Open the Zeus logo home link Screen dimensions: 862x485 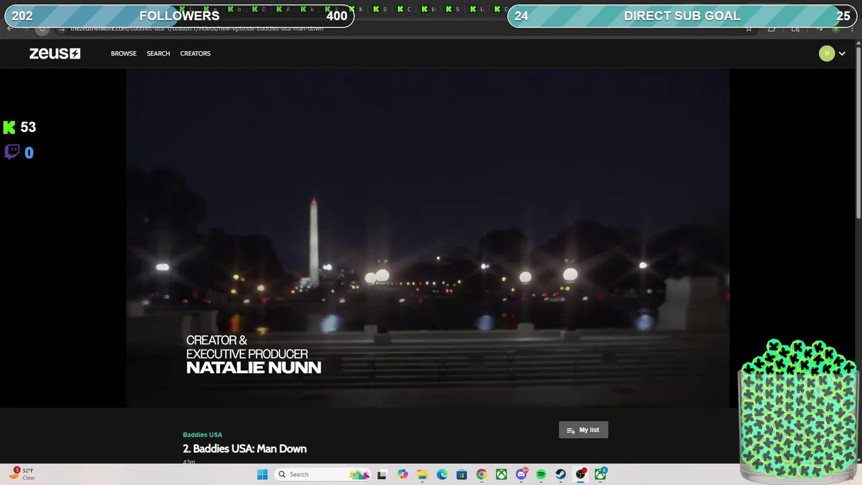click(55, 53)
